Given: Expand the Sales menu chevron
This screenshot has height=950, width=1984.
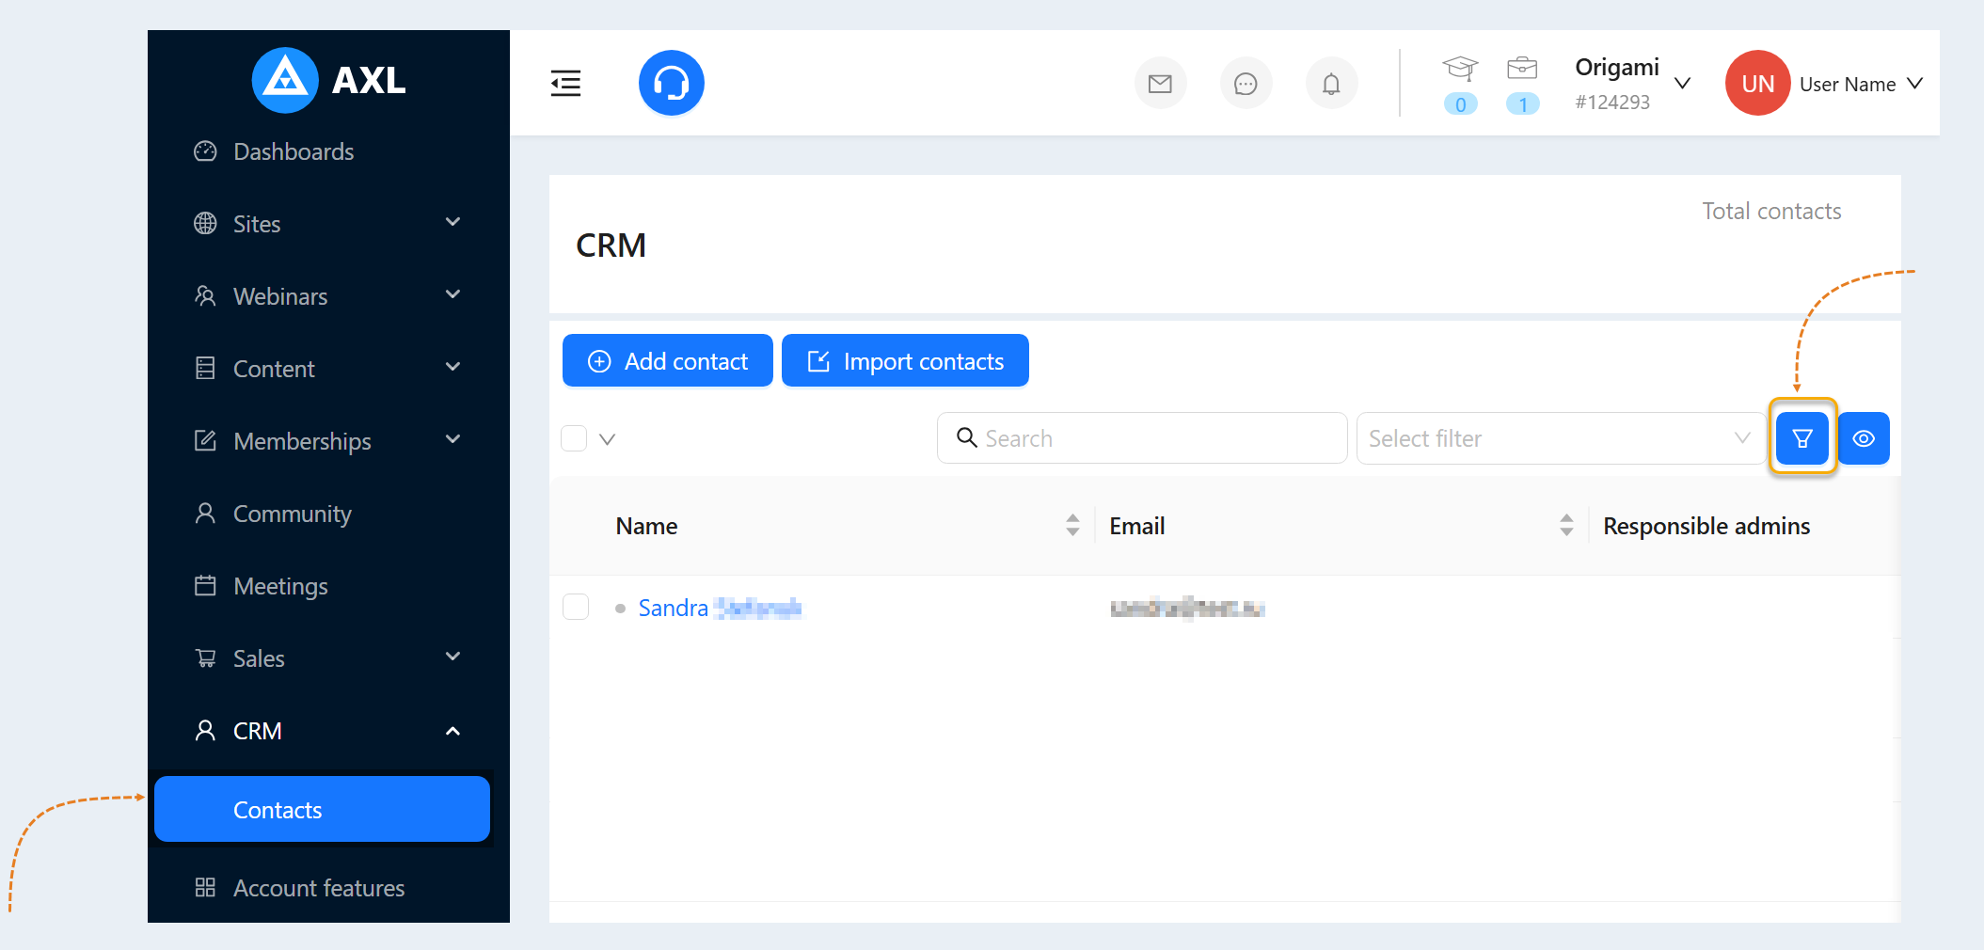Looking at the screenshot, I should [x=452, y=657].
